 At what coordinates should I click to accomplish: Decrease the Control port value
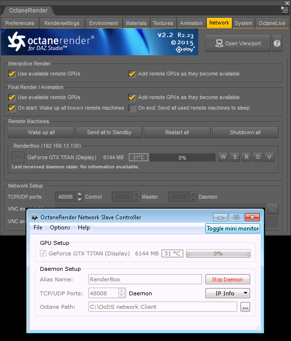[x=79, y=199]
